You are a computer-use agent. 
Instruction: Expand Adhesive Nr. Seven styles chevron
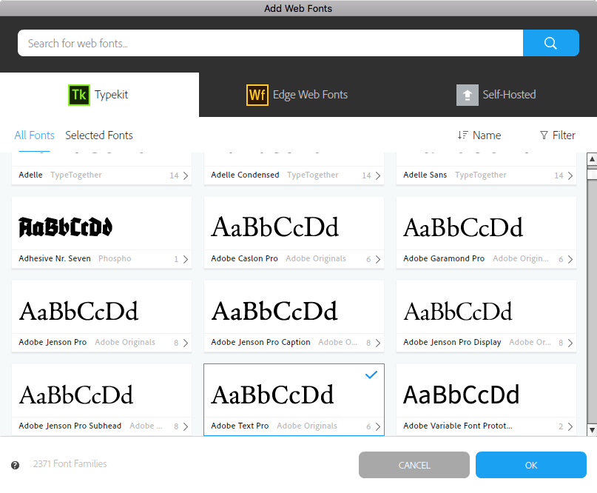click(186, 259)
